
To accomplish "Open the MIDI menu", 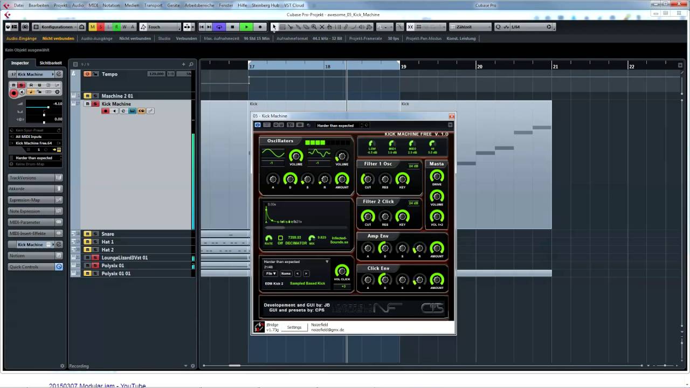I will coord(93,5).
